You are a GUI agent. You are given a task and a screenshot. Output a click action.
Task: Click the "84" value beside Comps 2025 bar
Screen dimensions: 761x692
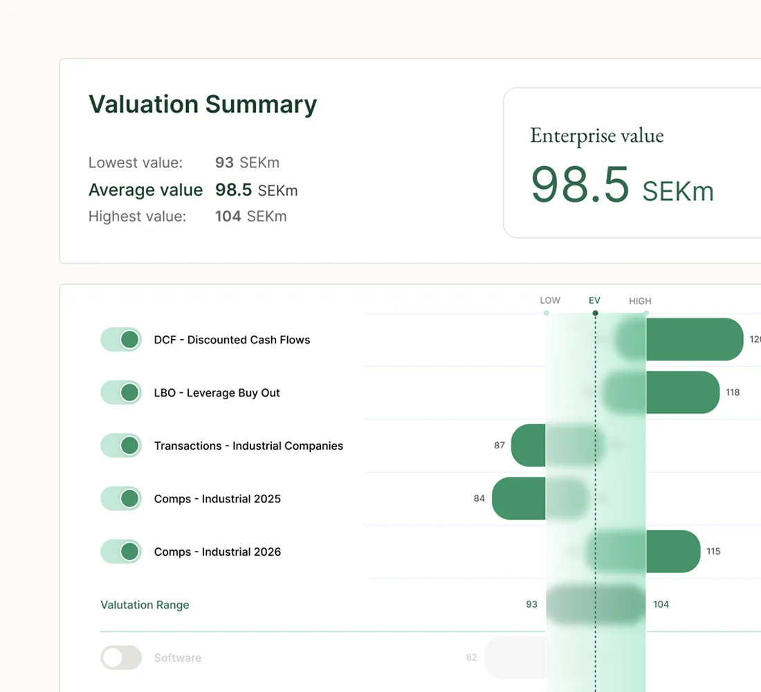(479, 498)
